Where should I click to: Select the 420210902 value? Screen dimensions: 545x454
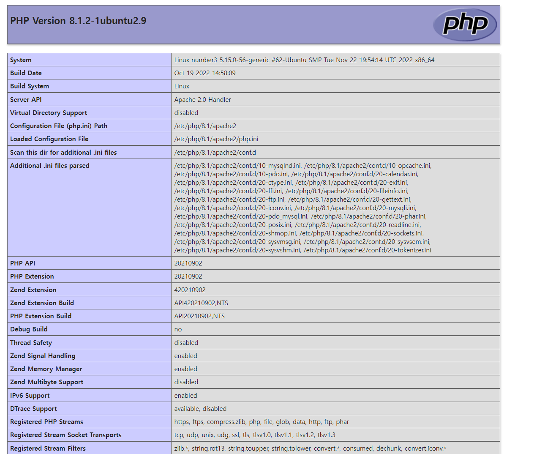pyautogui.click(x=190, y=290)
